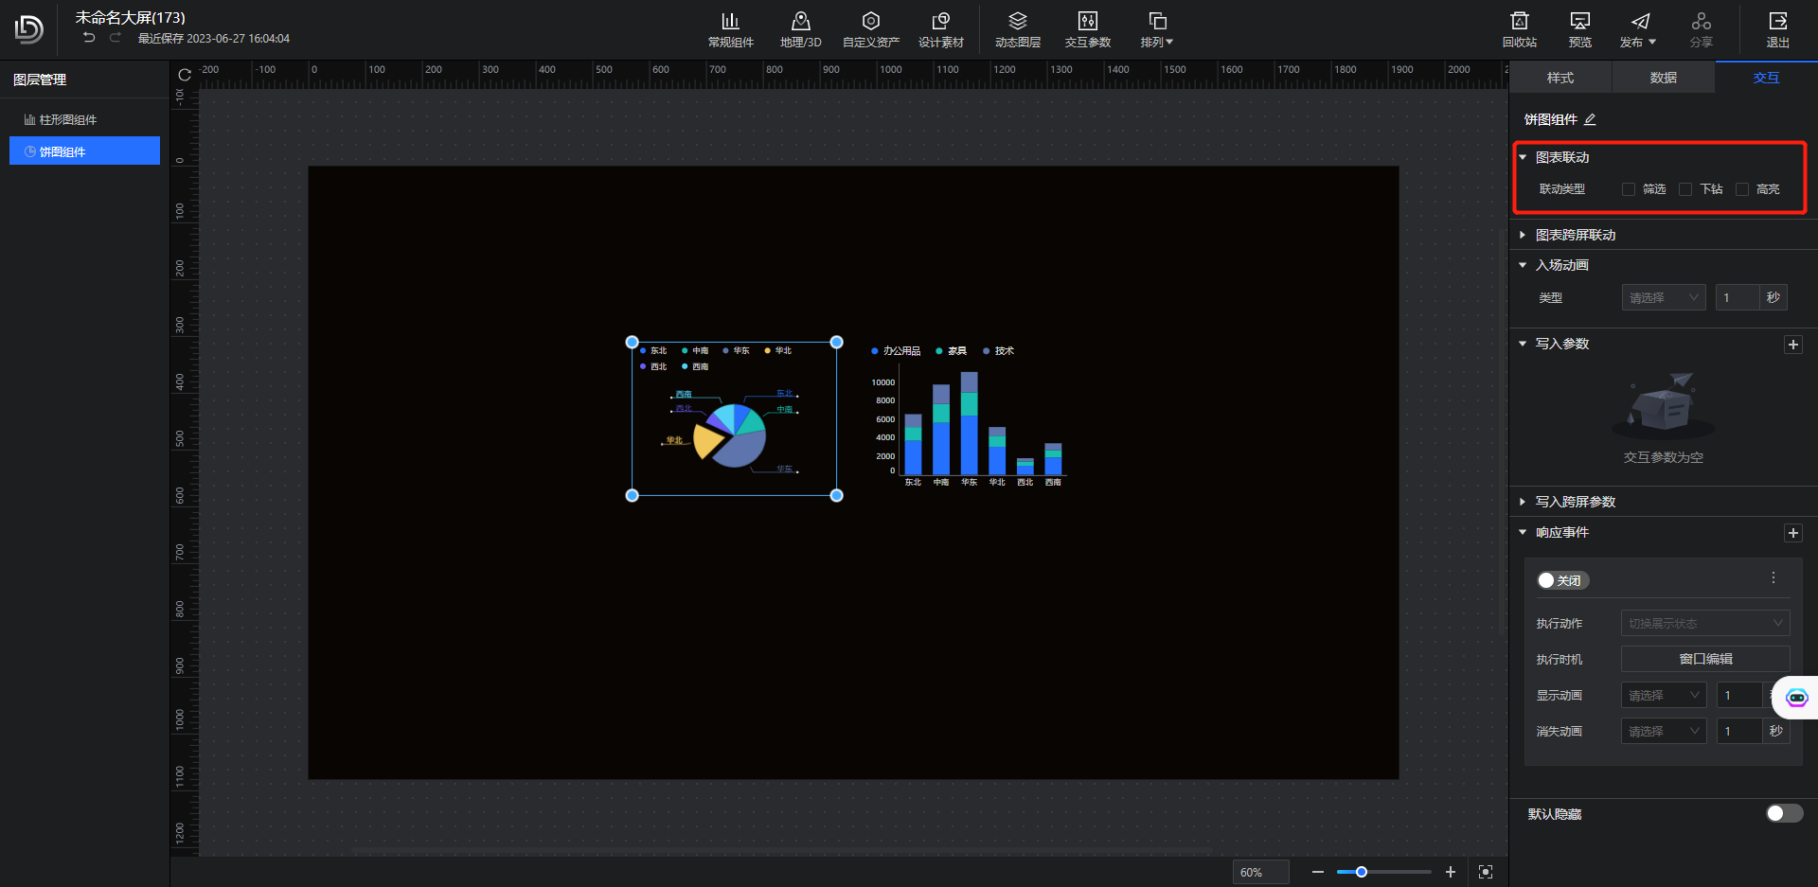Enable the 筛选 linkage checkbox
1818x887 pixels.
(x=1629, y=189)
